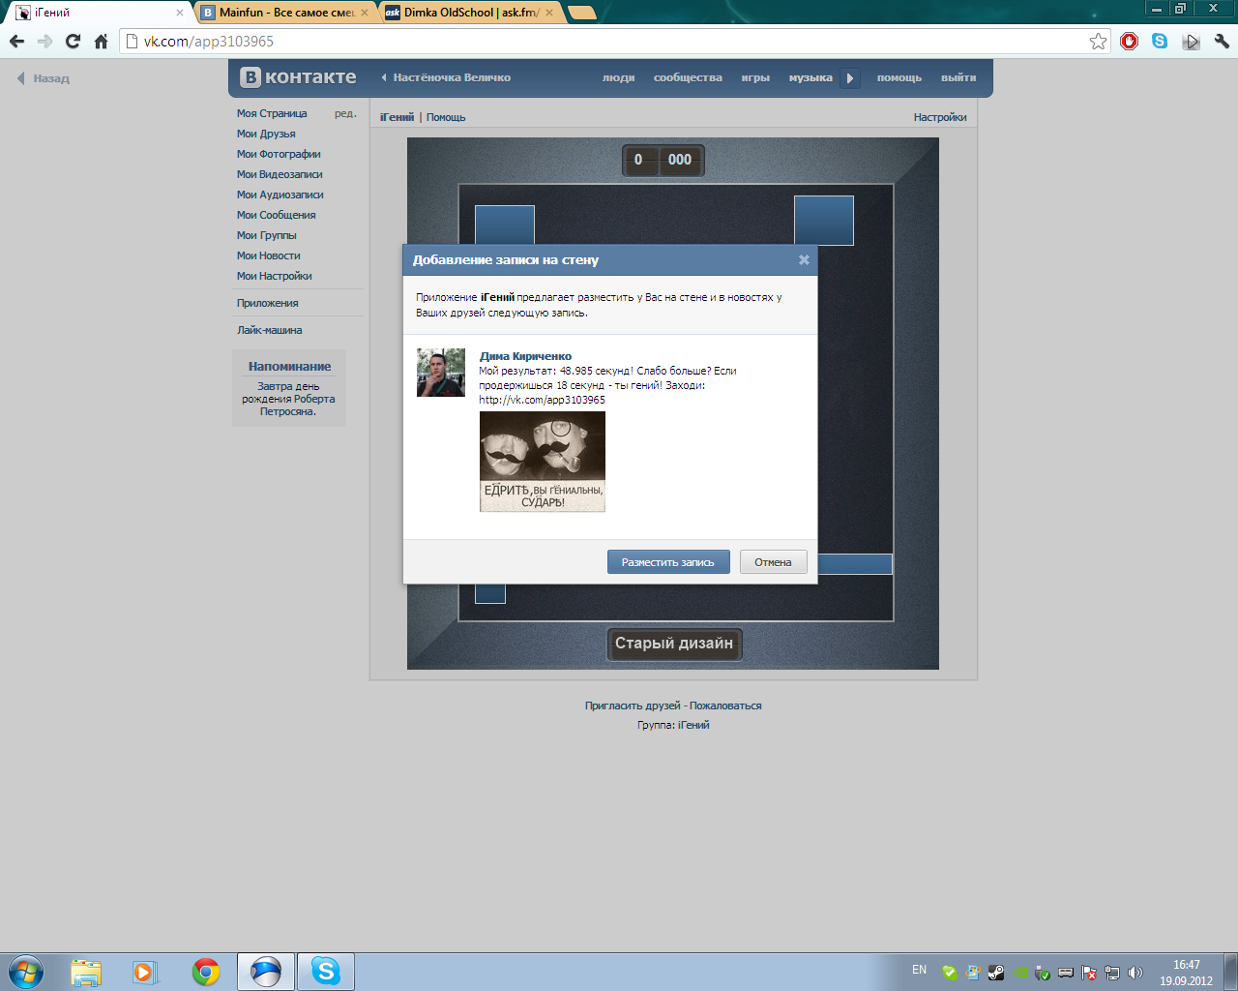Open Лайк-машина in sidebar
1238x991 pixels.
(x=270, y=330)
